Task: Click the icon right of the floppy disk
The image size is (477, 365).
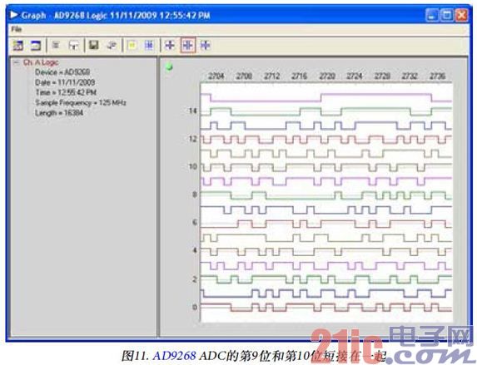Action: tap(112, 46)
